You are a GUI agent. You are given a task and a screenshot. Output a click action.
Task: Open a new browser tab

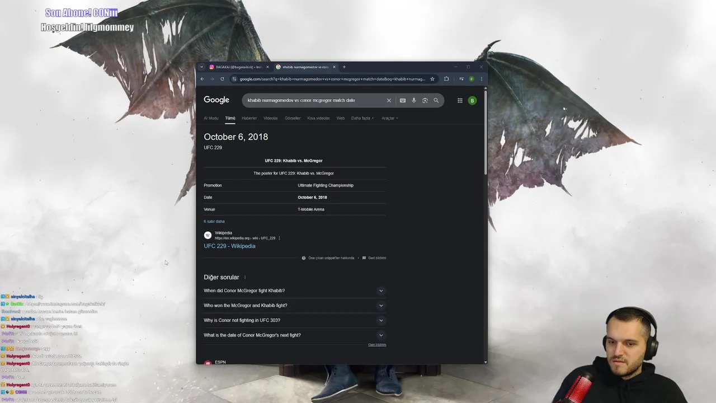click(344, 67)
